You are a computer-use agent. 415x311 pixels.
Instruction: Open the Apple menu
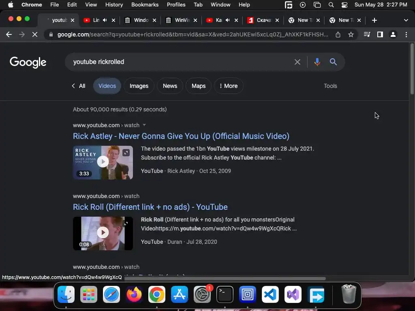(x=11, y=5)
